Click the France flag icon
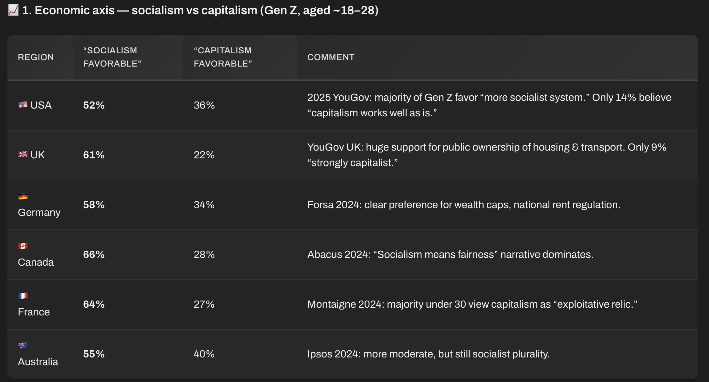The height and width of the screenshot is (382, 709). 23,296
